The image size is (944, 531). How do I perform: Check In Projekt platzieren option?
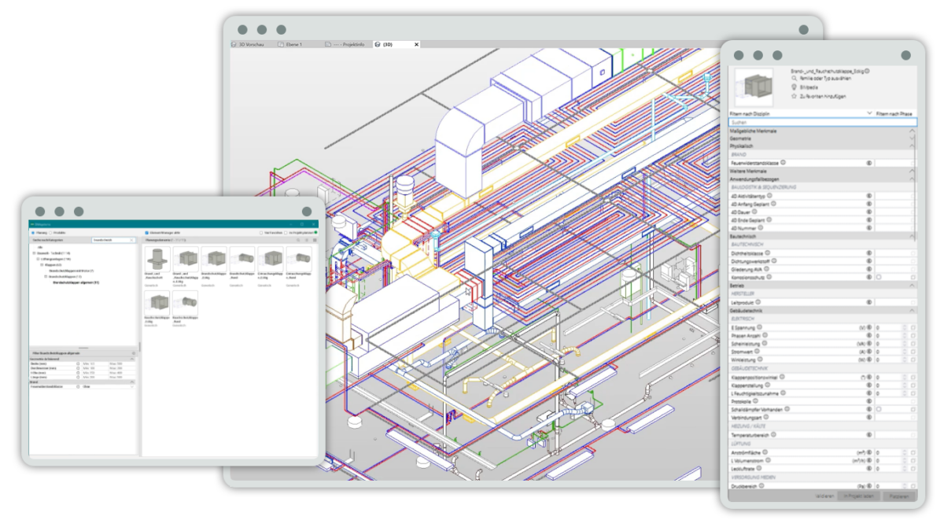[285, 232]
